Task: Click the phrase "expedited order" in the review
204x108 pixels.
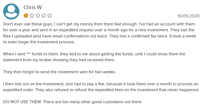Action: pos(18,90)
